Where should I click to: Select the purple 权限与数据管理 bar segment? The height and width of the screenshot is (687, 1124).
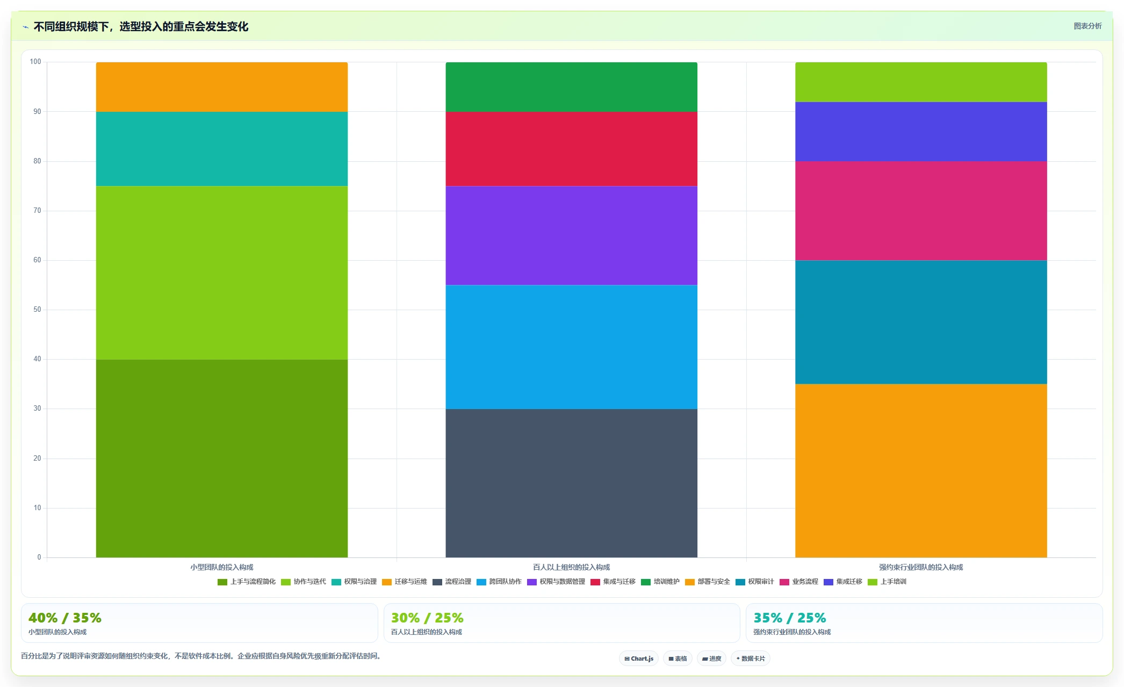tap(572, 235)
